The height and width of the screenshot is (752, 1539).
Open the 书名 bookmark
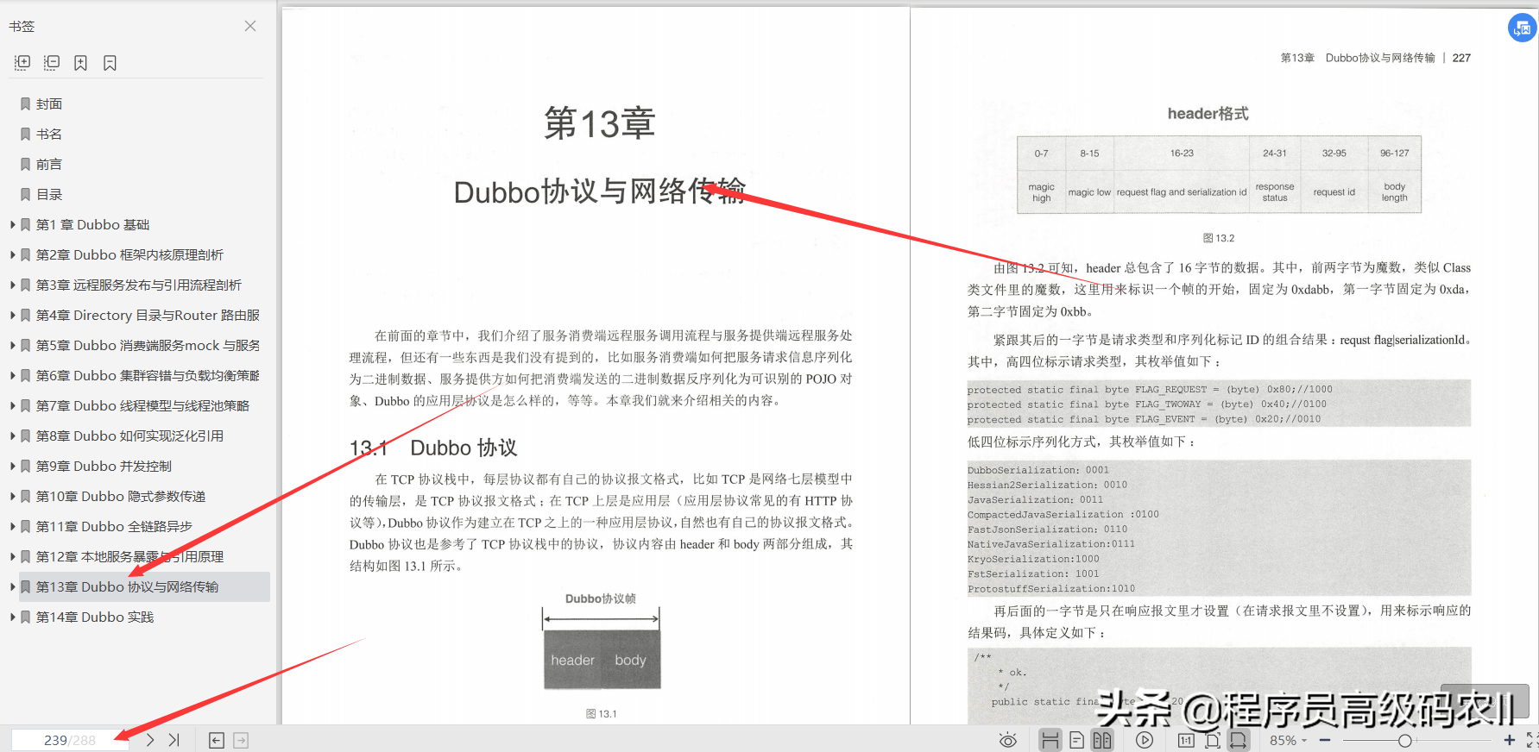click(x=49, y=134)
